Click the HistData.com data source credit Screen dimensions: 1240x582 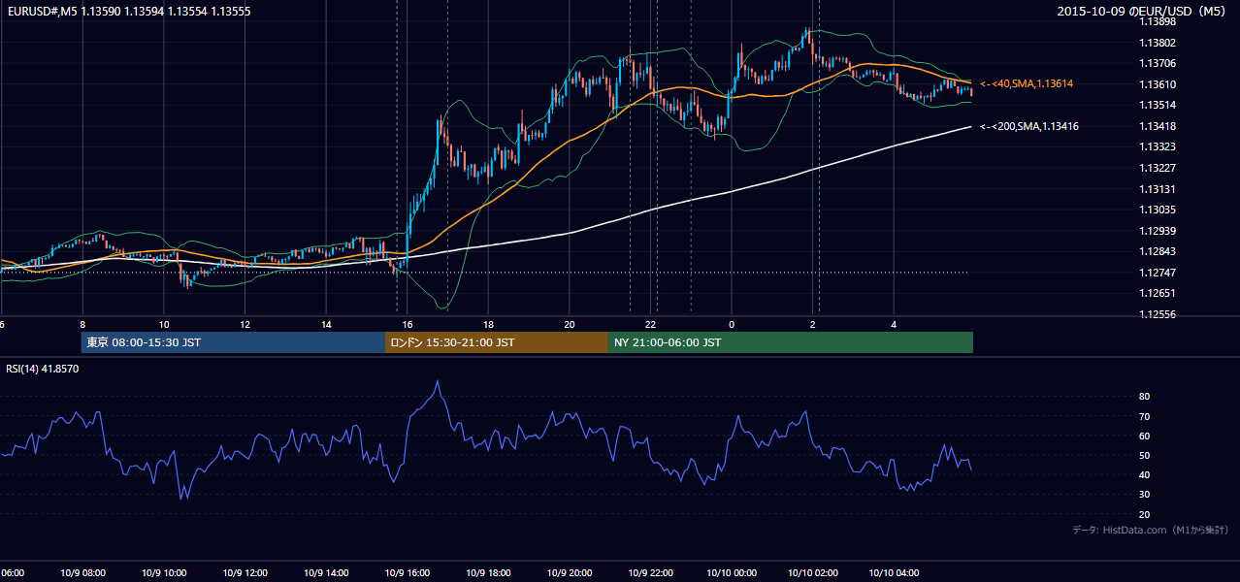[x=1151, y=530]
